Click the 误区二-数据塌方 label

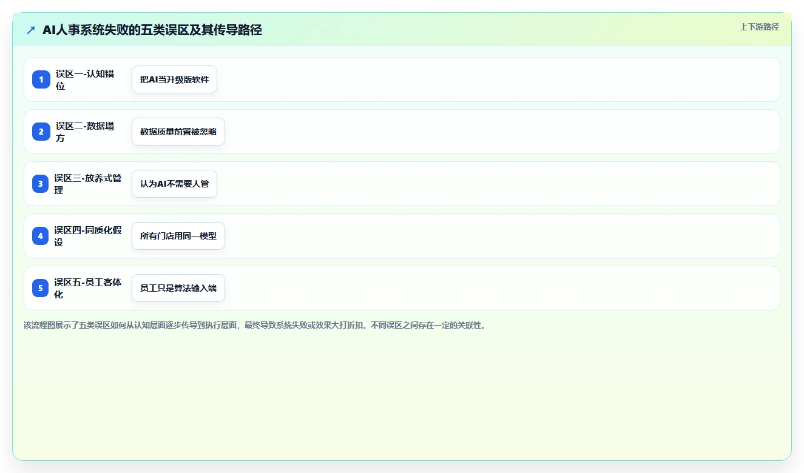pyautogui.click(x=85, y=132)
